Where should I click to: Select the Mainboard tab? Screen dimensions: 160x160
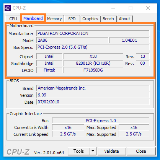(33, 18)
